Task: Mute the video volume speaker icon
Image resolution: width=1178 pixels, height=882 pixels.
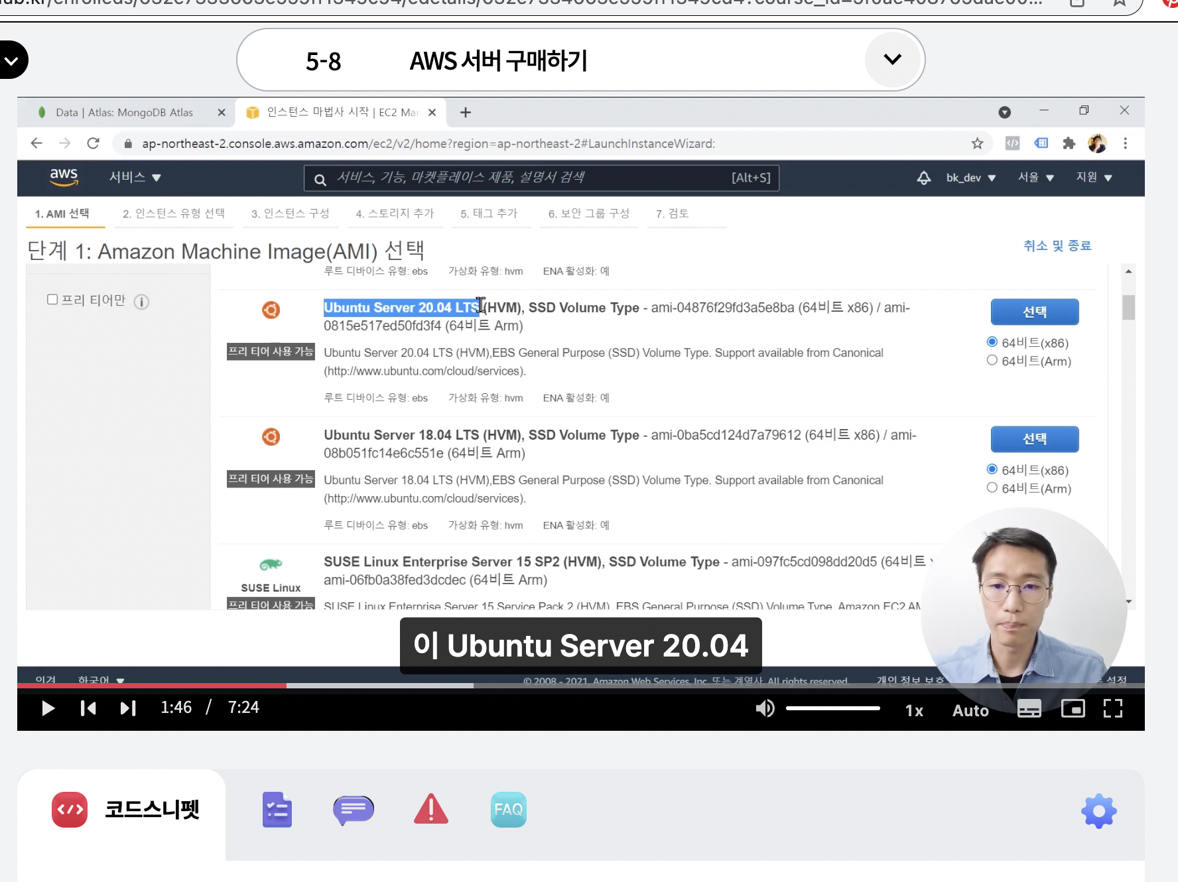Action: point(765,708)
